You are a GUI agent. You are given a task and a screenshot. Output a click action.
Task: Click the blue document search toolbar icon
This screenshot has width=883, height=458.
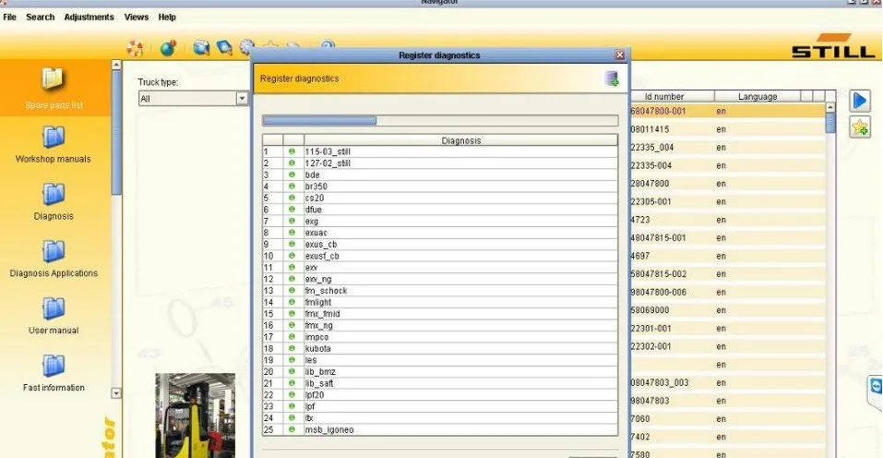point(224,48)
